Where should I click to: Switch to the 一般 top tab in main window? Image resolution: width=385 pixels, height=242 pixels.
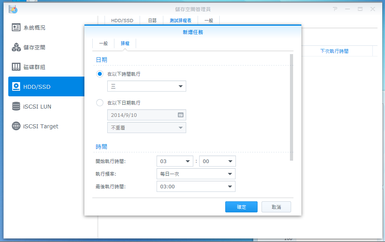pos(209,21)
